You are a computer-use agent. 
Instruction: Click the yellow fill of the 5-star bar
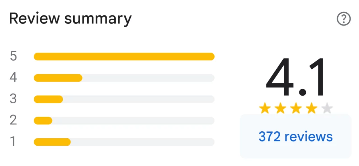[x=124, y=56]
